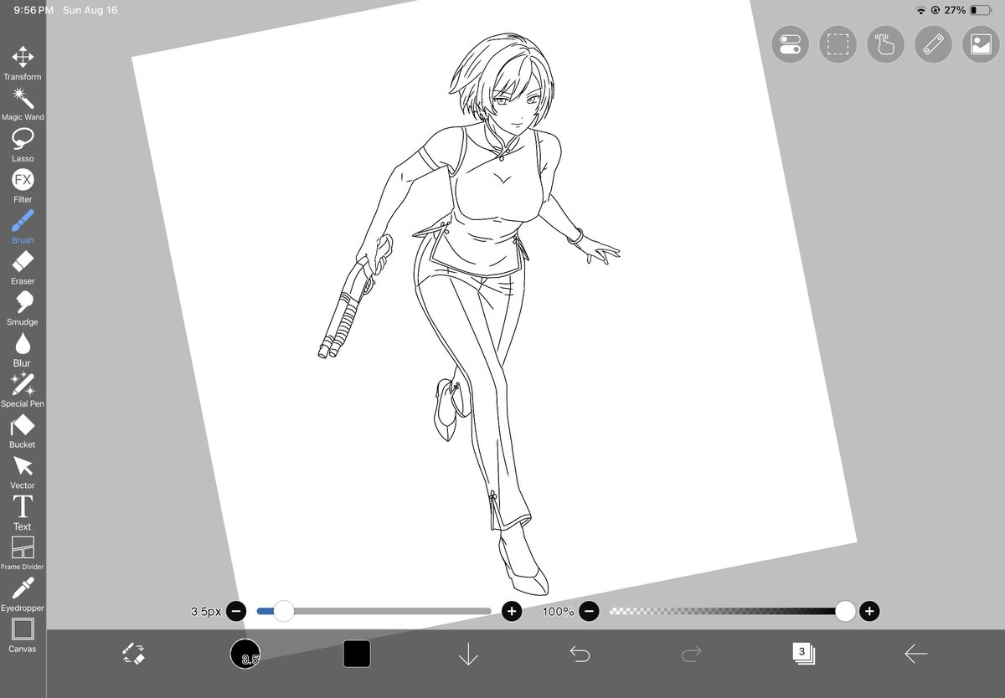Select the Magic Wand tool
The width and height of the screenshot is (1005, 698).
(x=23, y=105)
